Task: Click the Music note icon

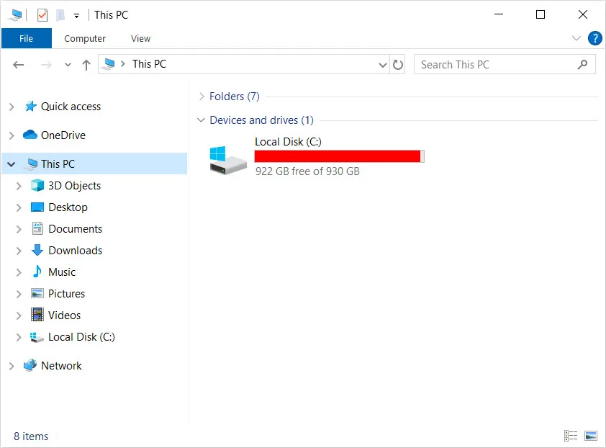Action: coord(37,272)
